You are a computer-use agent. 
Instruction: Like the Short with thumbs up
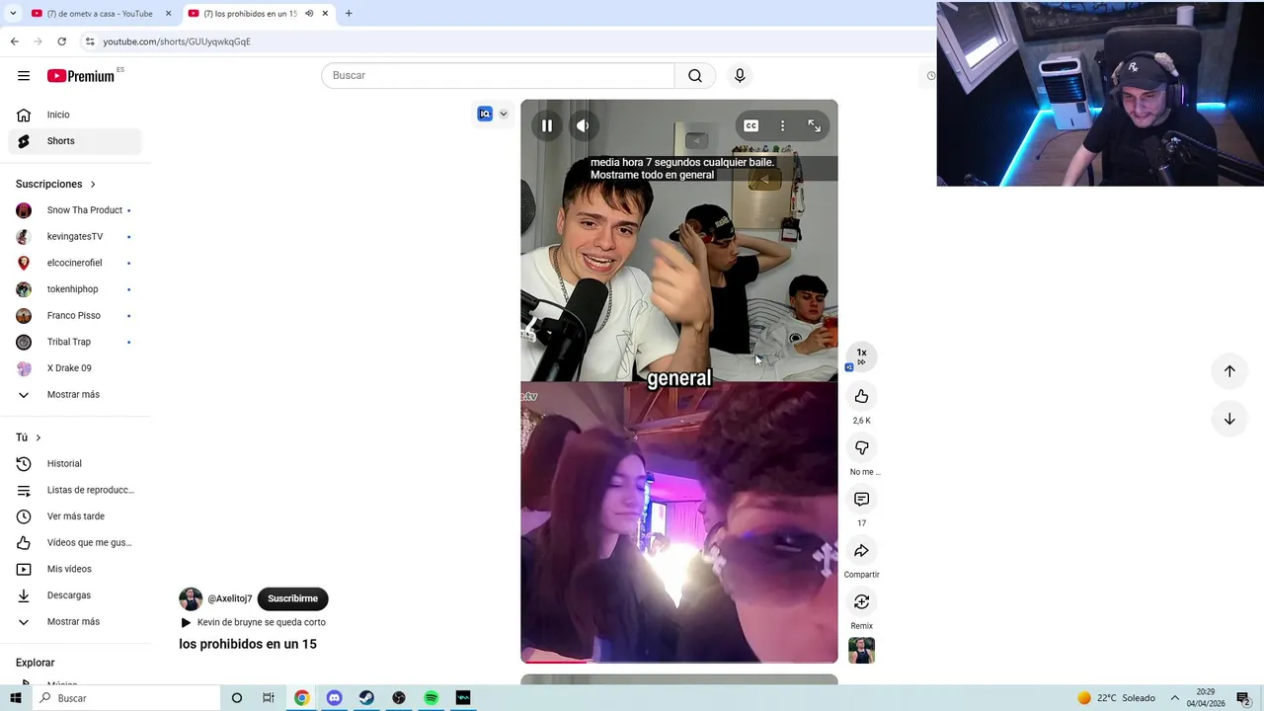pos(861,396)
